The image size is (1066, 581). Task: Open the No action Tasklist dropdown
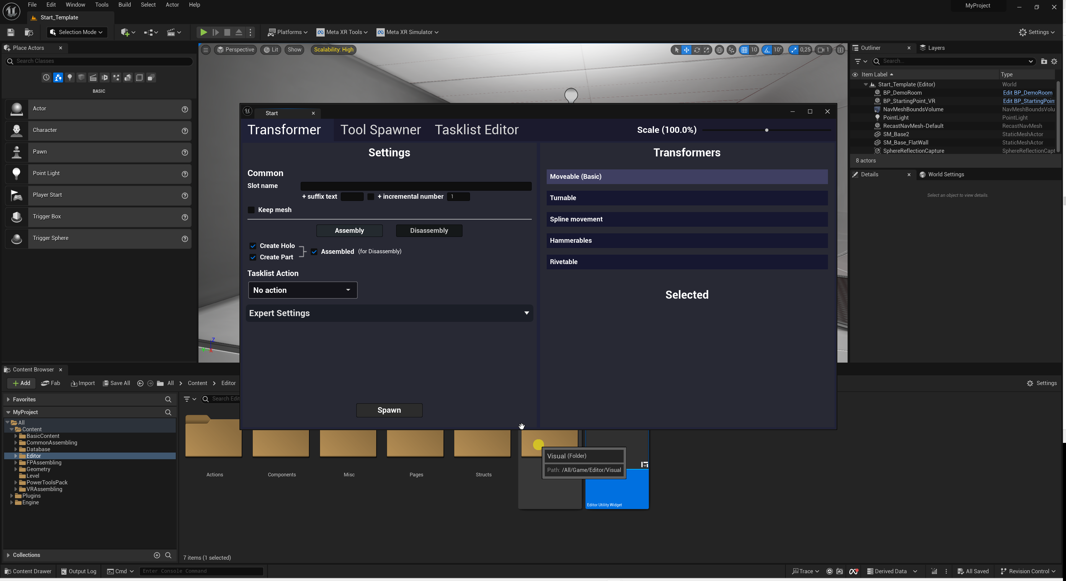coord(303,290)
